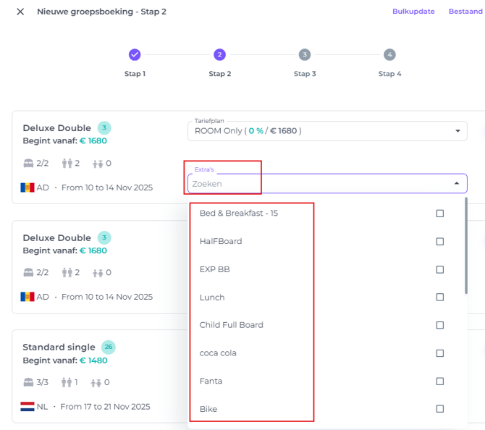The image size is (485, 430).
Task: Click the Andorra flag icon in first card
Action: coord(28,187)
